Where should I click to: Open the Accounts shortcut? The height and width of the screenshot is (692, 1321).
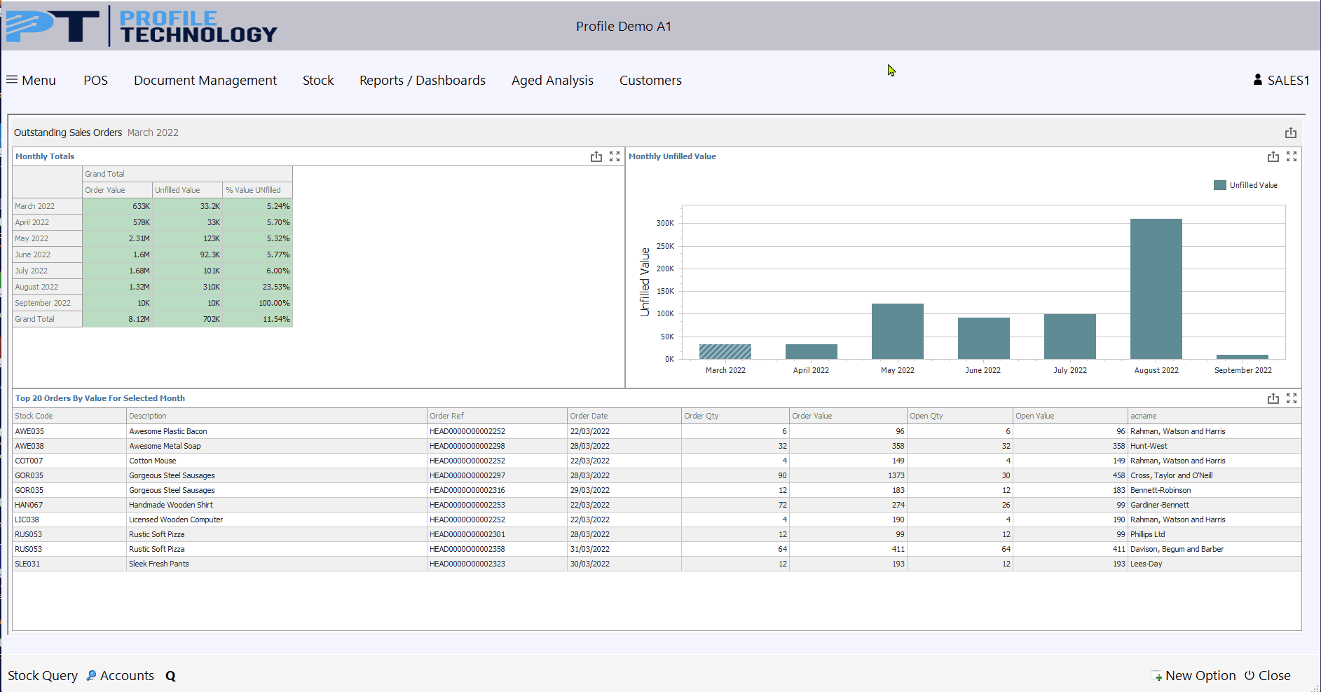pyautogui.click(x=120, y=676)
